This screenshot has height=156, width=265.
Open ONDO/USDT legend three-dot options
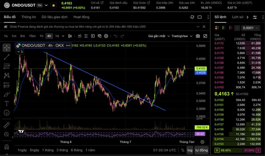click(x=68, y=45)
